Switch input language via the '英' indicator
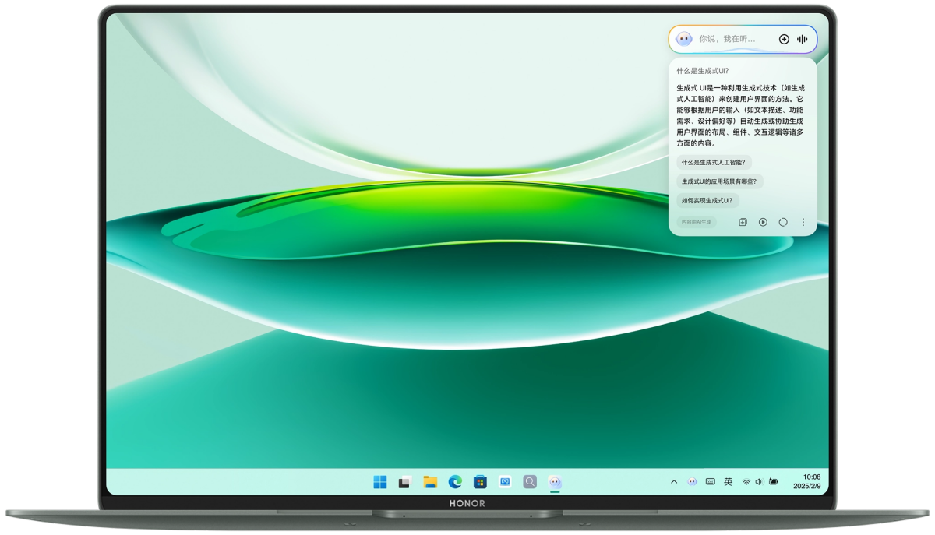The width and height of the screenshot is (935, 535). (x=729, y=482)
